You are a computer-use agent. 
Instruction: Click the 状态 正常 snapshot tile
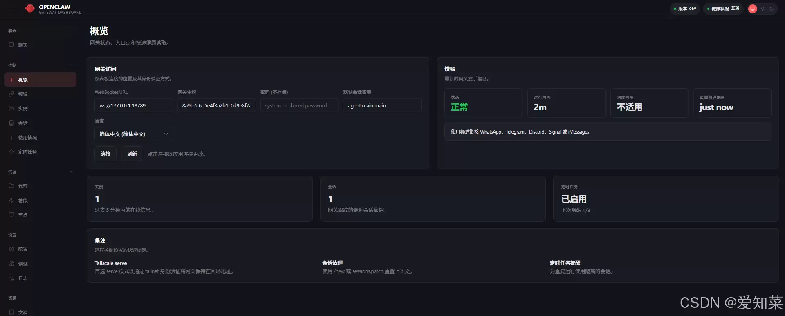point(483,103)
